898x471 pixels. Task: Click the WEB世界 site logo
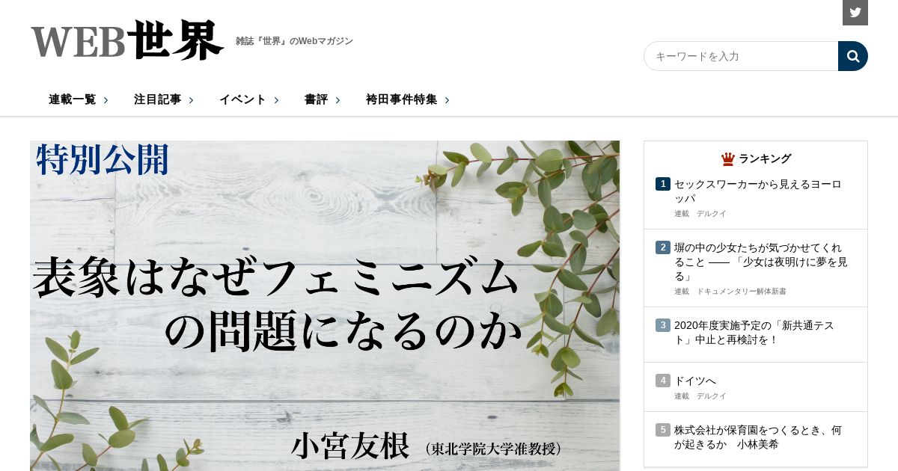[127, 40]
